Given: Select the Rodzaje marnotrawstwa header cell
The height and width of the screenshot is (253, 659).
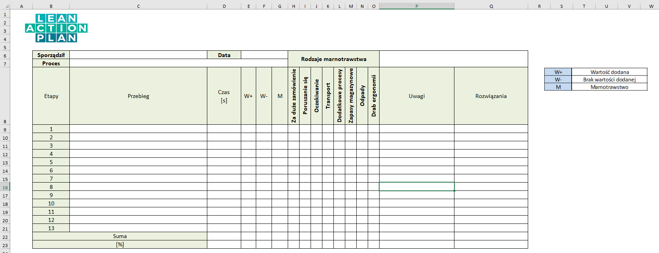Looking at the screenshot, I should pos(333,59).
